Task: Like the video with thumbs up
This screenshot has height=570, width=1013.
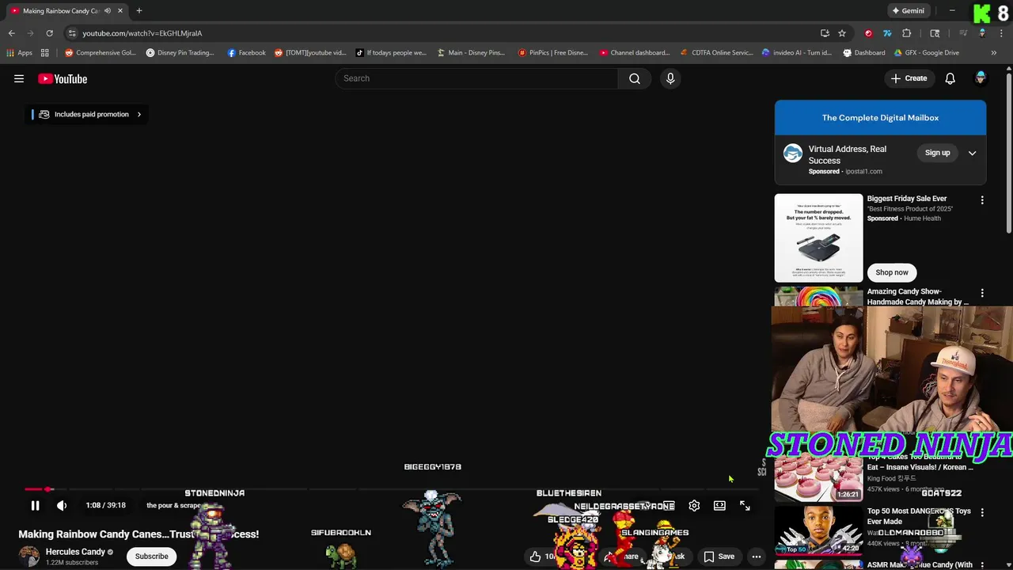Action: [536, 557]
